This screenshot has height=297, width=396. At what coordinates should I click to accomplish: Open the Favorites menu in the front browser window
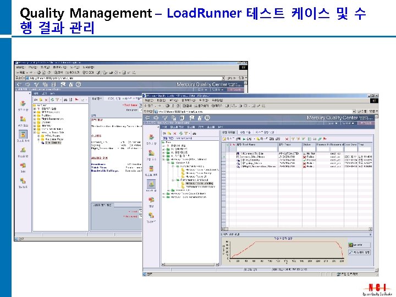click(189, 100)
